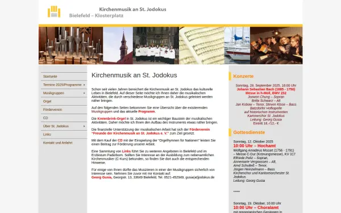Go to Kontakt und Anfahrt
The width and height of the screenshot is (341, 213).
[57, 143]
